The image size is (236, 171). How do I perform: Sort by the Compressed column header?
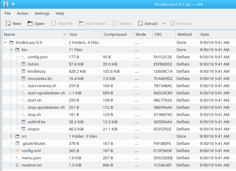(x=118, y=34)
